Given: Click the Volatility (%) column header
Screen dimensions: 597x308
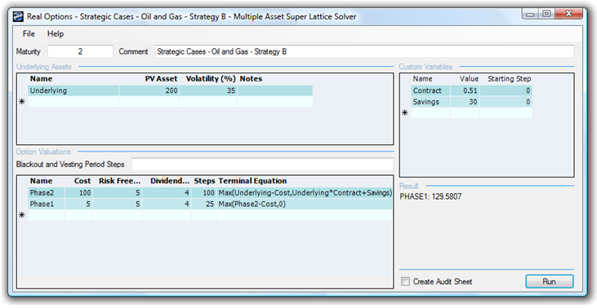Looking at the screenshot, I should (x=211, y=79).
